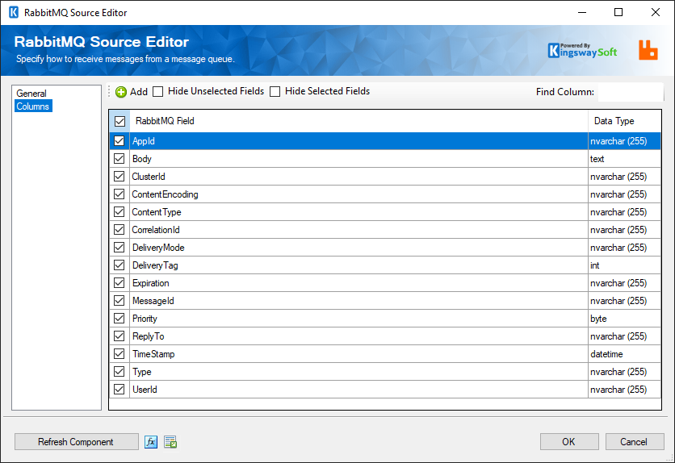The width and height of the screenshot is (675, 463).
Task: Uncheck the ContentType field checkbox
Action: coord(119,212)
